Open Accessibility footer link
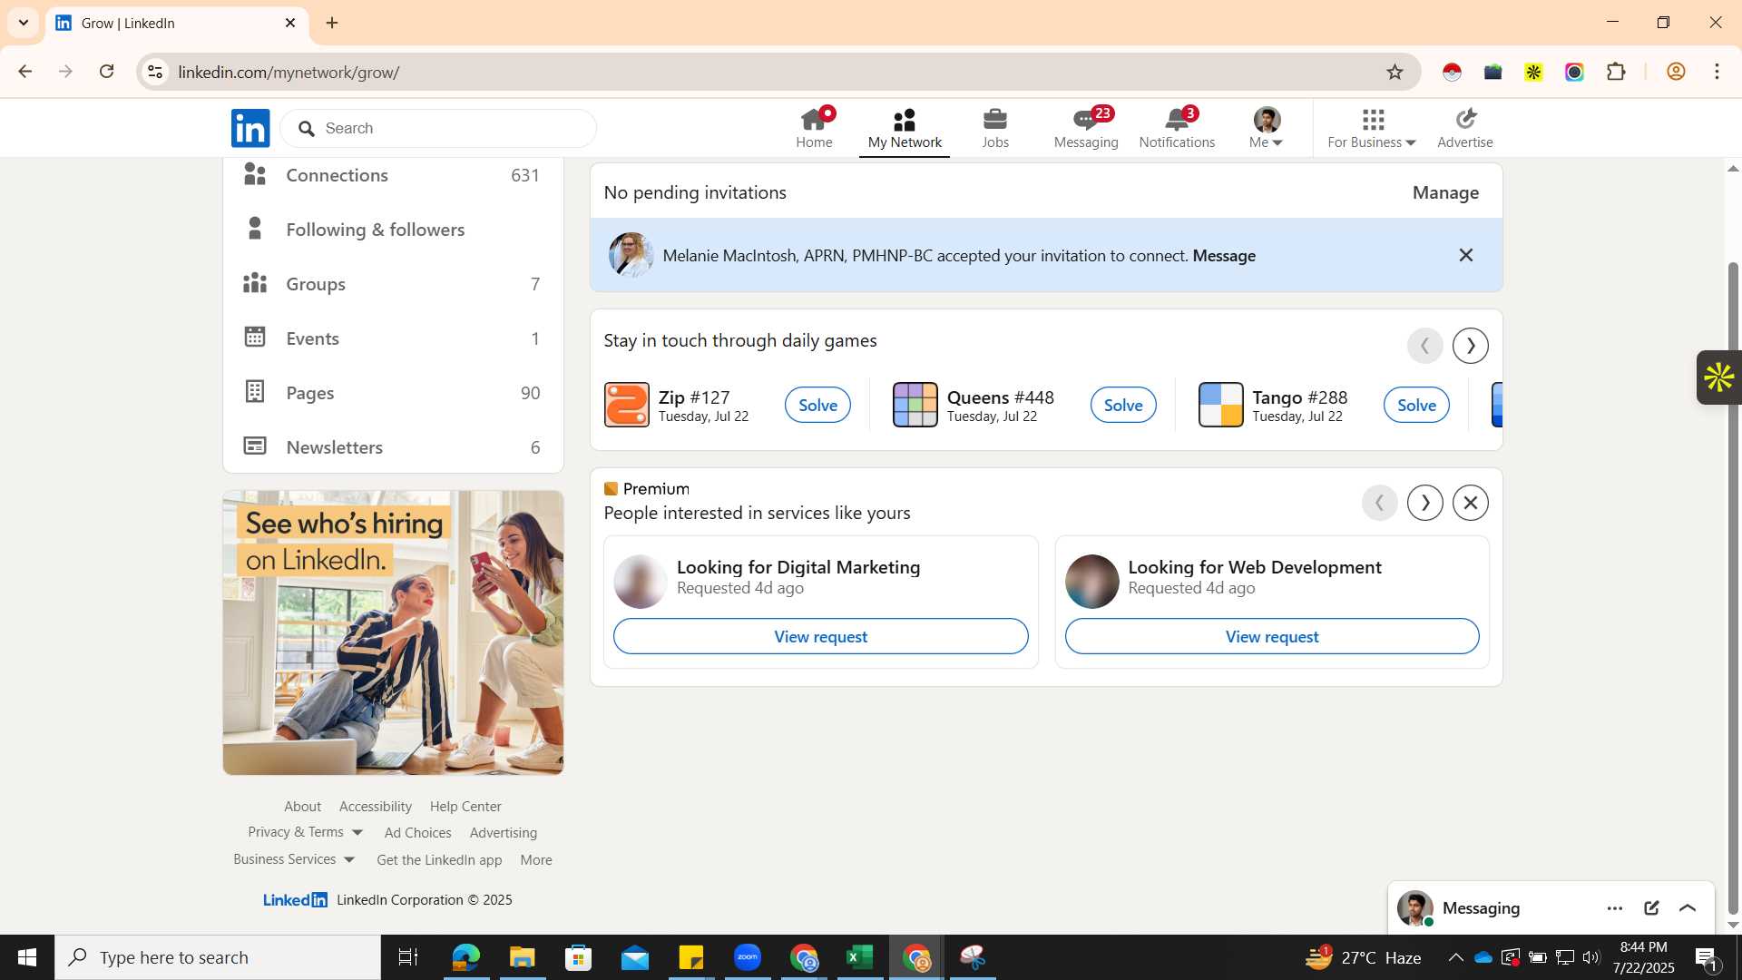1742x980 pixels. click(x=376, y=806)
